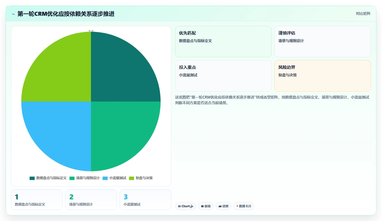This screenshot has width=382, height=221.
Task: Toggle 小流量测试 legend swatch
Action: (x=105, y=178)
